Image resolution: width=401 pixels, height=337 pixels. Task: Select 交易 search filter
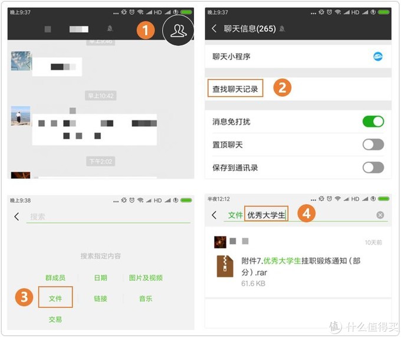click(55, 319)
